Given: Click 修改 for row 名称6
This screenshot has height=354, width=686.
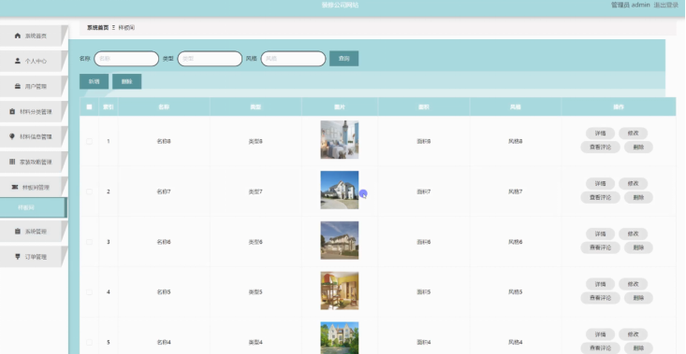Looking at the screenshot, I should point(633,234).
